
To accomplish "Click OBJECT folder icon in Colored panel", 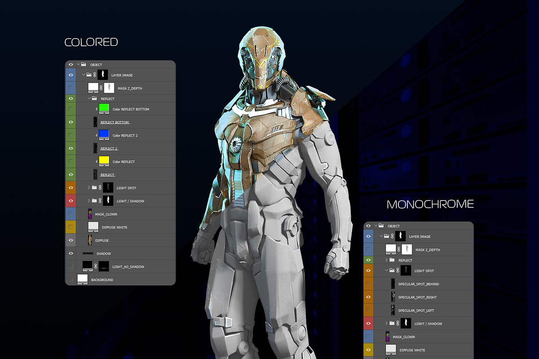I will tap(84, 64).
